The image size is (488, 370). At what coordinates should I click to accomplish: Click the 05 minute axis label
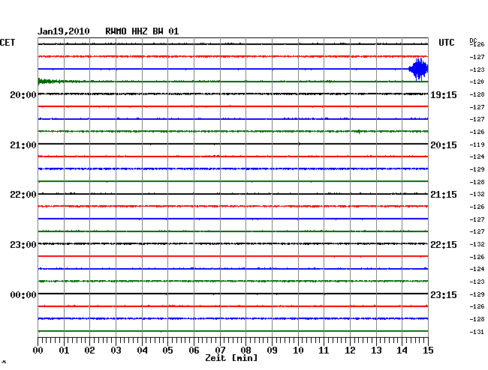tap(167, 351)
